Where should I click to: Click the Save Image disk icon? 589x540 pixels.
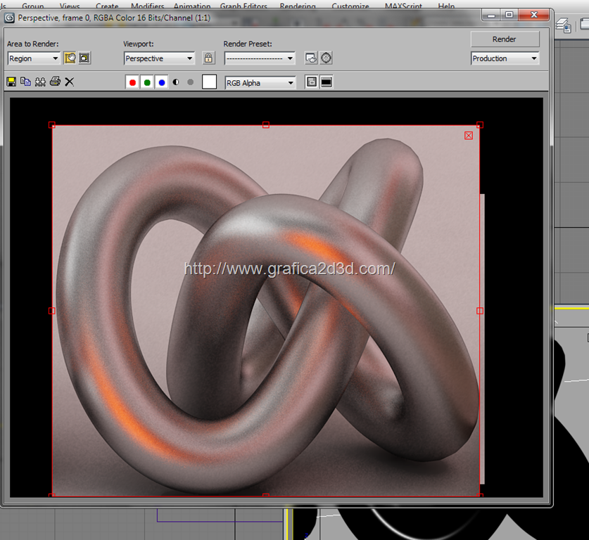point(11,82)
